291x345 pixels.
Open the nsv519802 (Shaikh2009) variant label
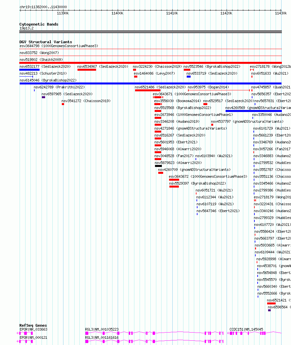click(x=41, y=60)
